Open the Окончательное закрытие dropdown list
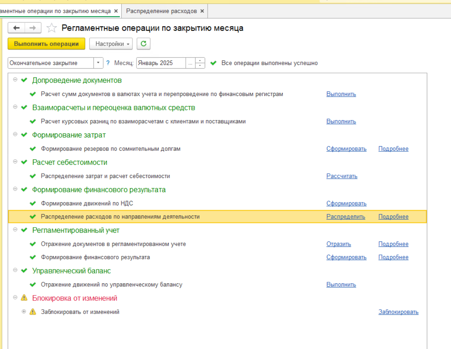The width and height of the screenshot is (451, 349). pos(98,63)
